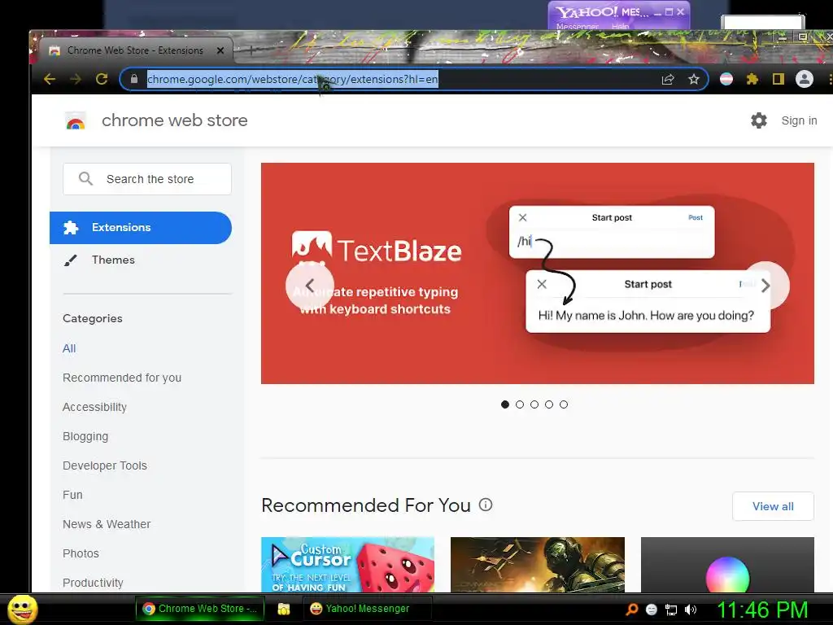Close the Chrome Web Store tab
Screen dimensions: 833x625
click(220, 50)
